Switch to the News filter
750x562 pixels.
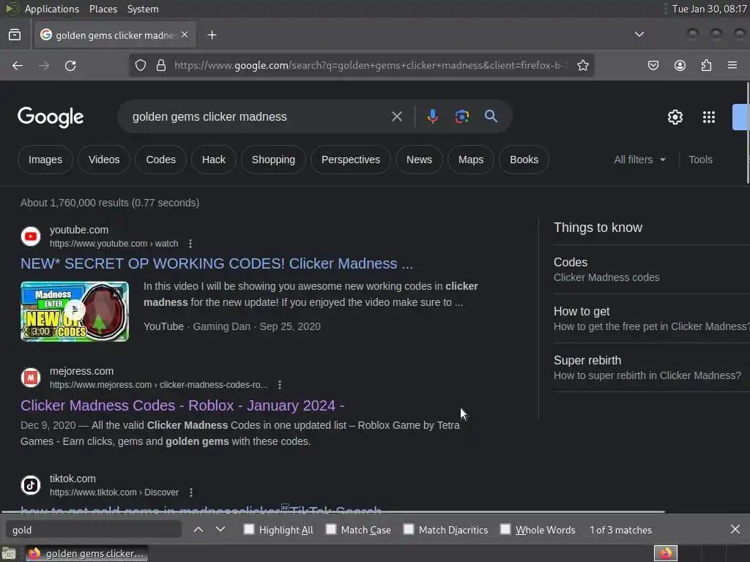point(419,160)
